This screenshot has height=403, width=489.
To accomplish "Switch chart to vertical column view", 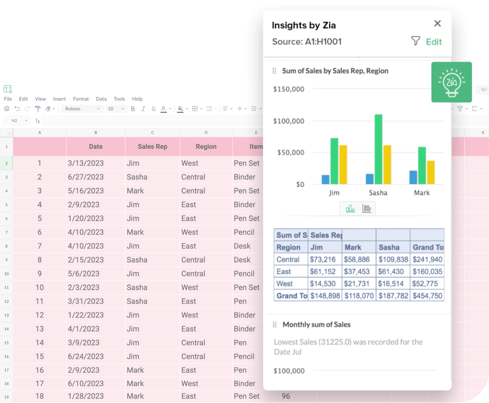I will 350,208.
